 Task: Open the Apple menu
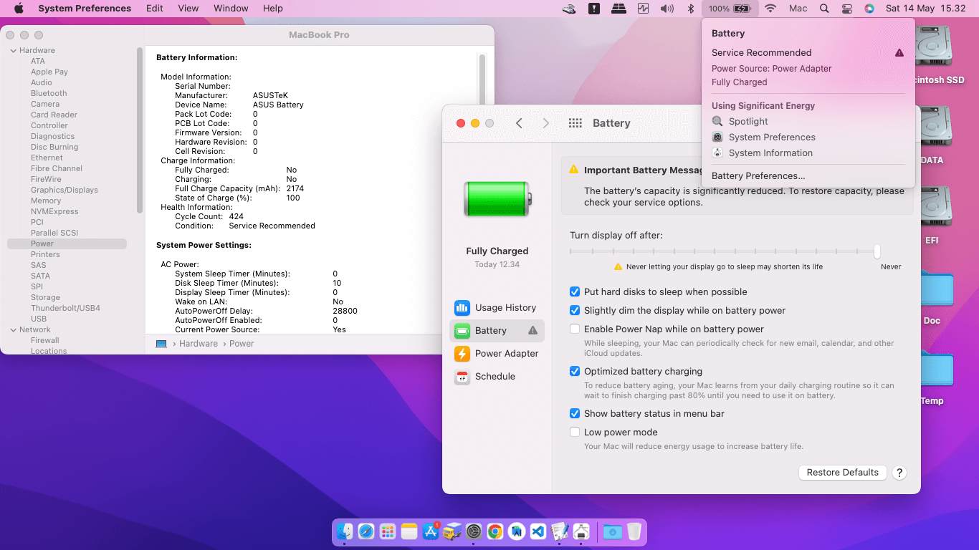pyautogui.click(x=19, y=9)
